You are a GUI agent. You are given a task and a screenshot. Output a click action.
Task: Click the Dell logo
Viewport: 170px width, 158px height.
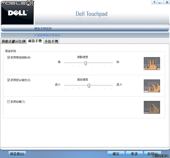[18, 13]
